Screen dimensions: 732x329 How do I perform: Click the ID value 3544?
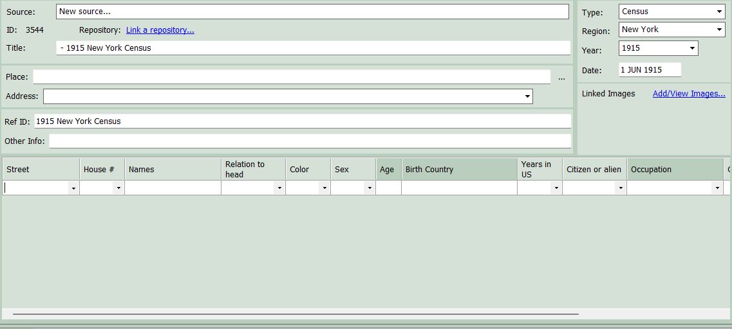[x=35, y=30]
